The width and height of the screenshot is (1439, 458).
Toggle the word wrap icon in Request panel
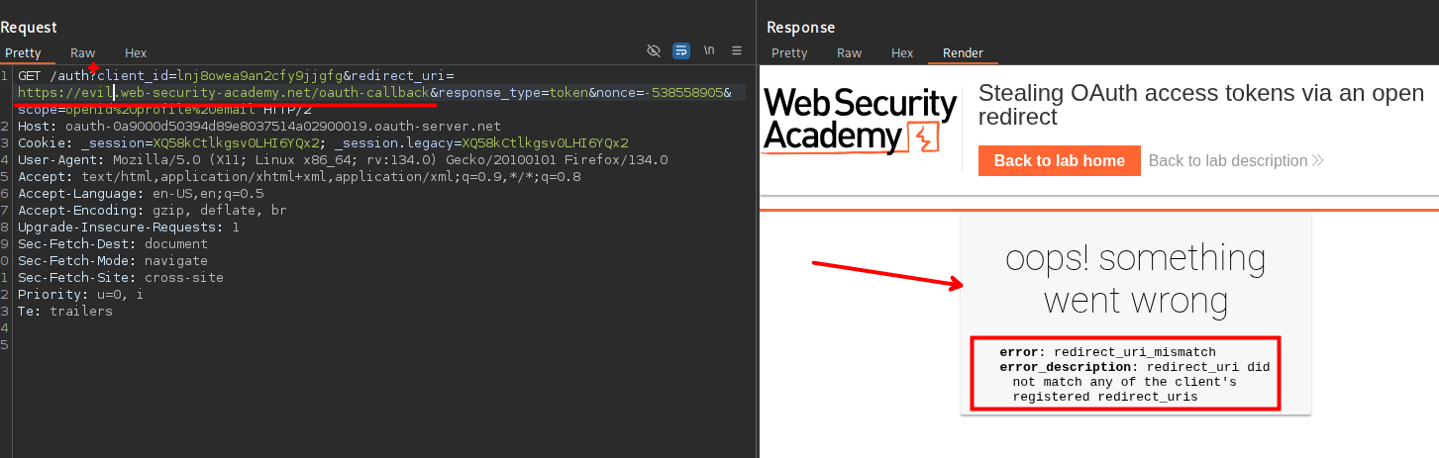pyautogui.click(x=681, y=50)
